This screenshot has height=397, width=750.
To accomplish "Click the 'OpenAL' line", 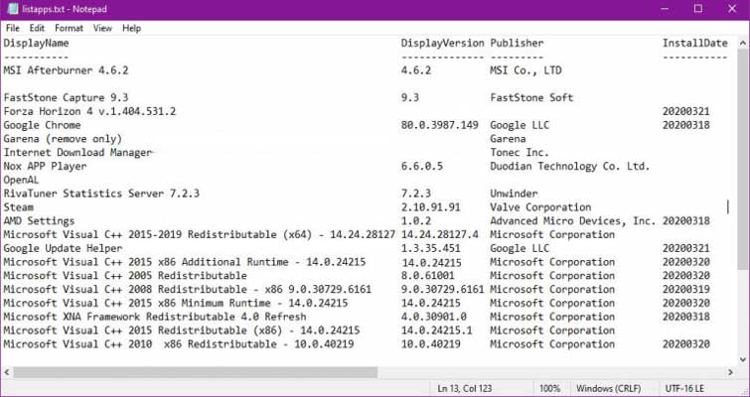I will [x=21, y=180].
